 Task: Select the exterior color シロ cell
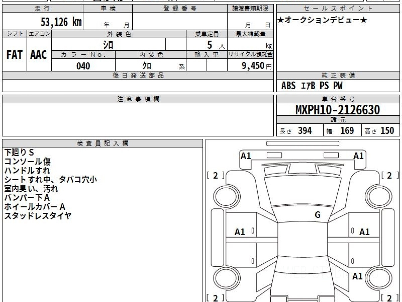(x=108, y=45)
